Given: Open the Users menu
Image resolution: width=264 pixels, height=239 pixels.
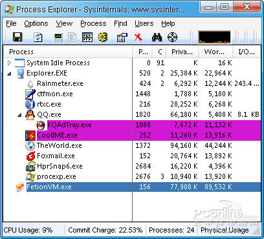Looking at the screenshot, I should click(144, 23).
